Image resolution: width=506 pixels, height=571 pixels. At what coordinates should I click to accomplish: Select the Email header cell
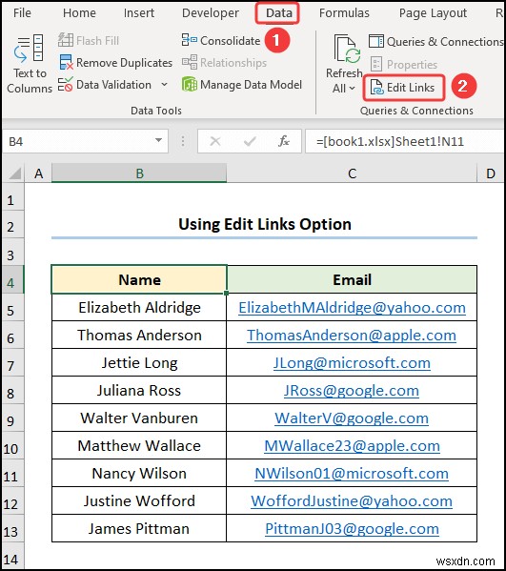(x=352, y=279)
